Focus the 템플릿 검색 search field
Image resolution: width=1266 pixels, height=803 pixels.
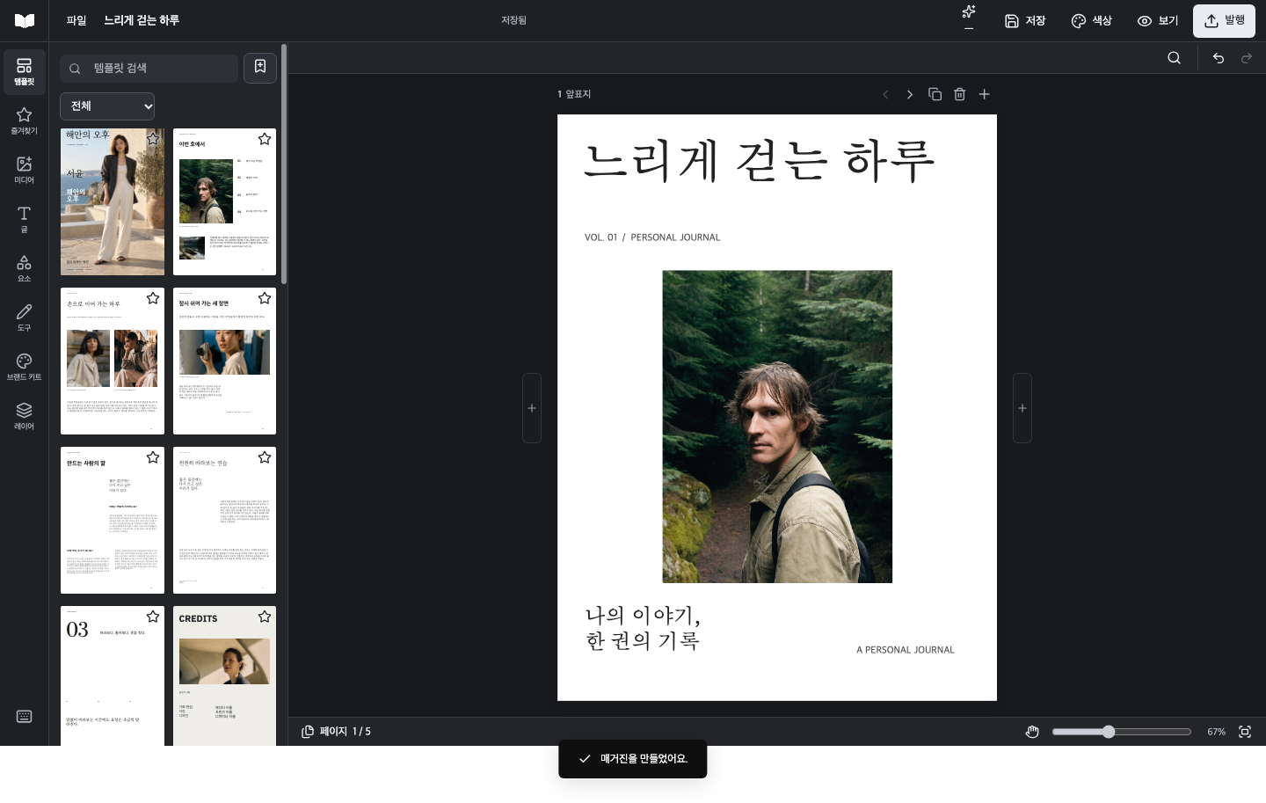click(149, 69)
